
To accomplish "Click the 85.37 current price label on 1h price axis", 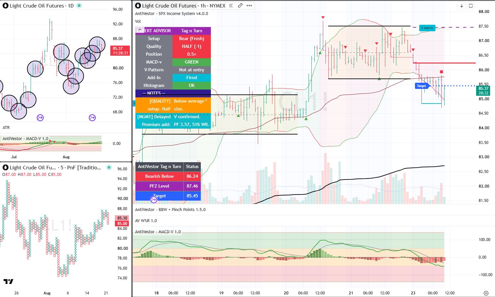I will (484, 91).
